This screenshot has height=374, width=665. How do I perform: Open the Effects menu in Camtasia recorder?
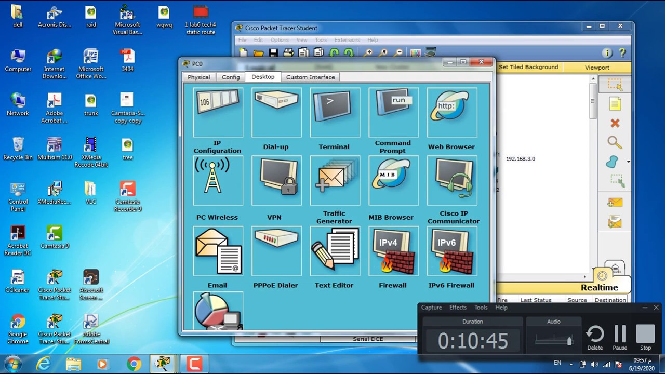pyautogui.click(x=458, y=308)
